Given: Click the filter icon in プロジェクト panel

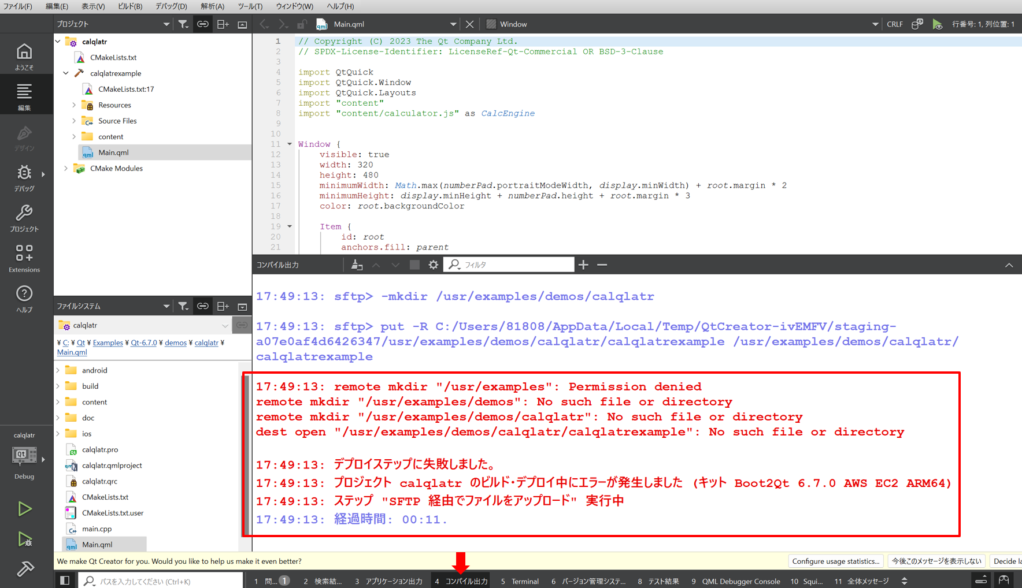Looking at the screenshot, I should [183, 24].
